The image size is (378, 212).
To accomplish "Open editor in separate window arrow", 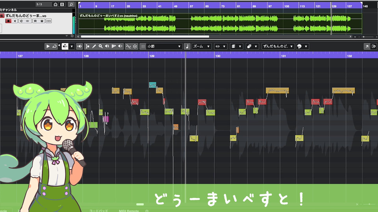I will tap(367, 46).
